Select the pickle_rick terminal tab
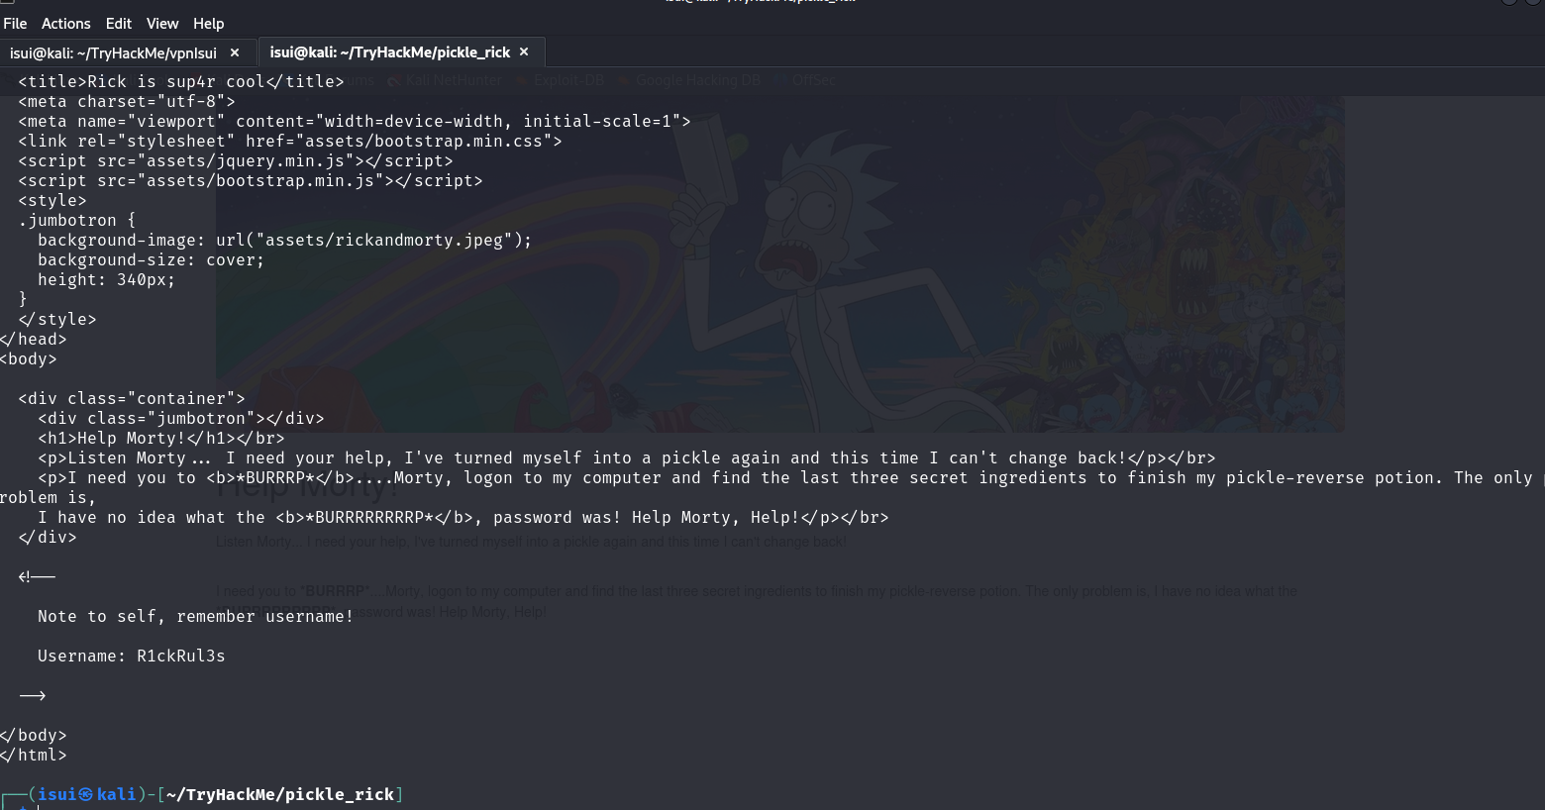 click(389, 51)
